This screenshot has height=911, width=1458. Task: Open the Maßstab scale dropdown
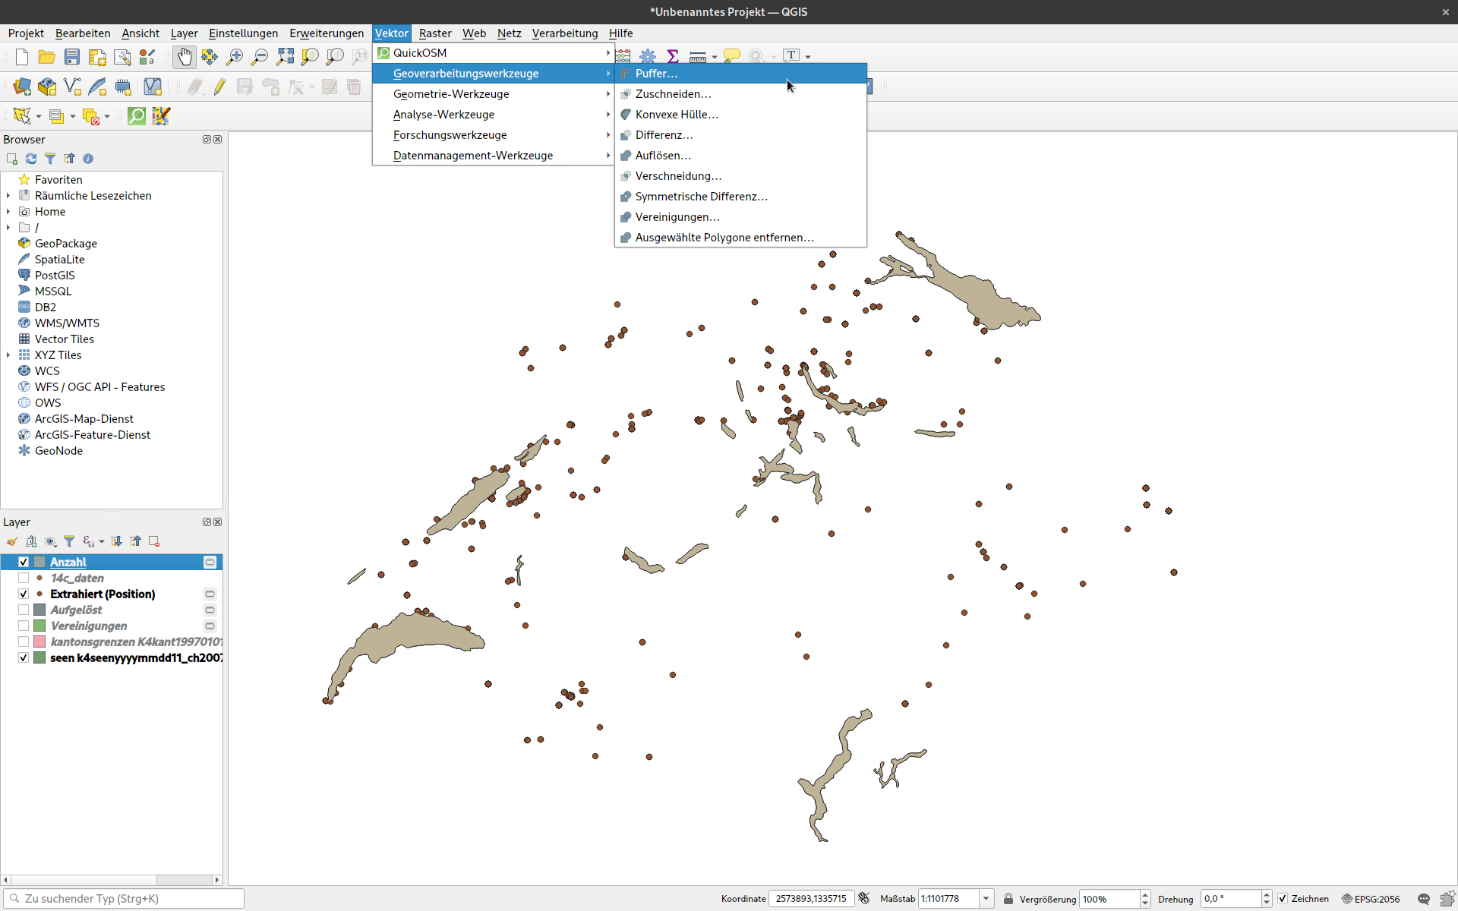pyautogui.click(x=986, y=899)
